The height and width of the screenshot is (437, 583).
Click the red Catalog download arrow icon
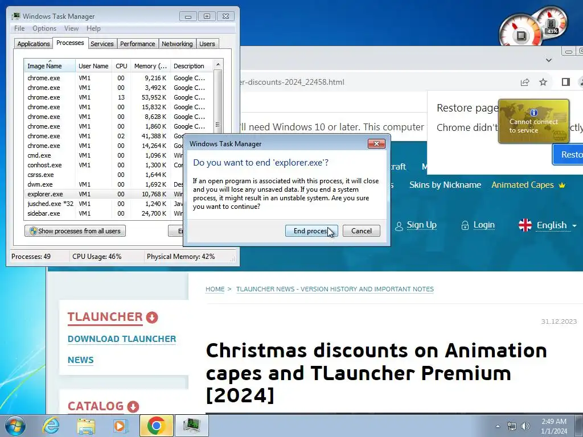tap(133, 406)
